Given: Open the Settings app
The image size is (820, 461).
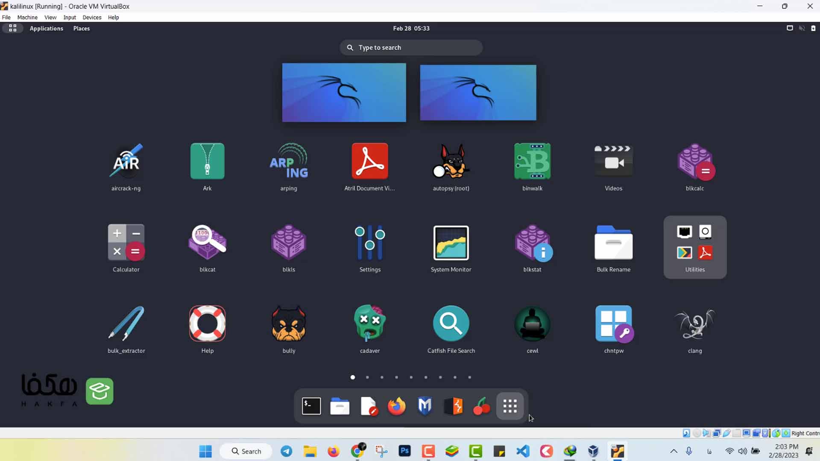Looking at the screenshot, I should (x=370, y=248).
